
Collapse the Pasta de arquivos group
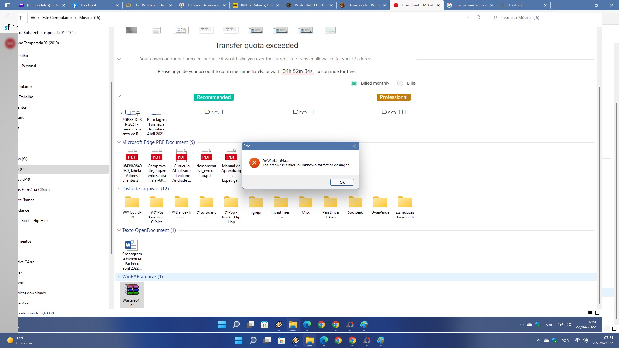[x=119, y=189]
